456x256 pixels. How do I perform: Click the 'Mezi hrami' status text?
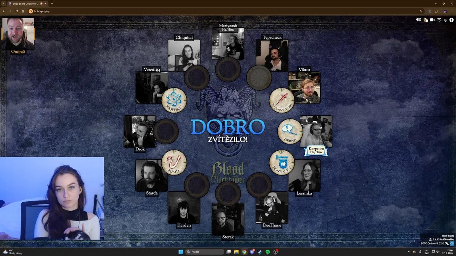pos(448,236)
